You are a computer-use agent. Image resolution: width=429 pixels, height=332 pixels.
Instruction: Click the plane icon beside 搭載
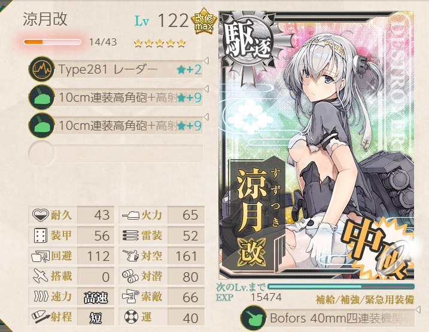coord(41,276)
